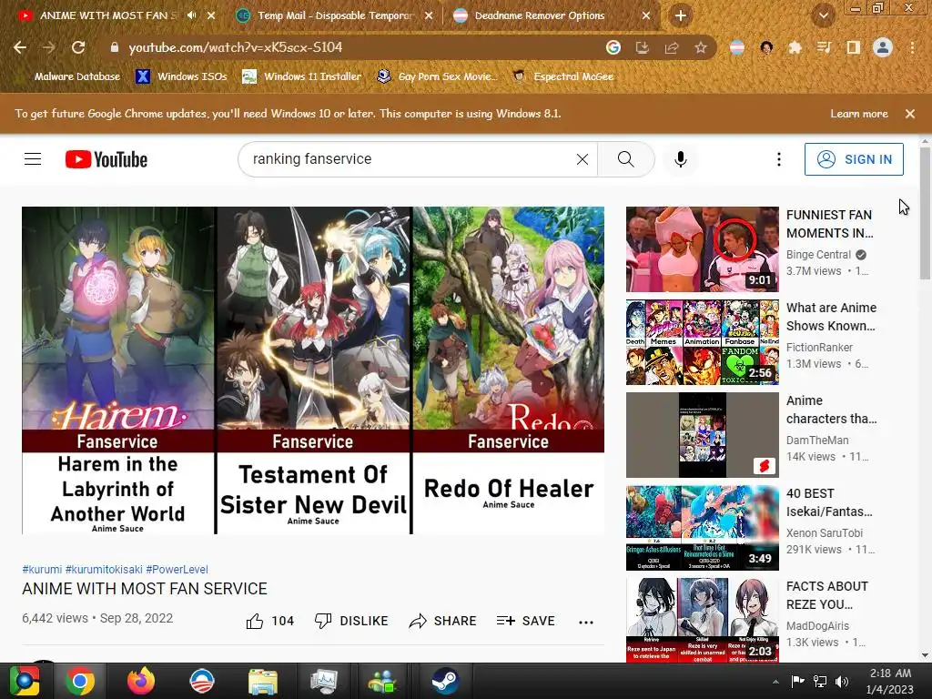
Task: Dismiss the Chrome update banner
Action: 910,114
